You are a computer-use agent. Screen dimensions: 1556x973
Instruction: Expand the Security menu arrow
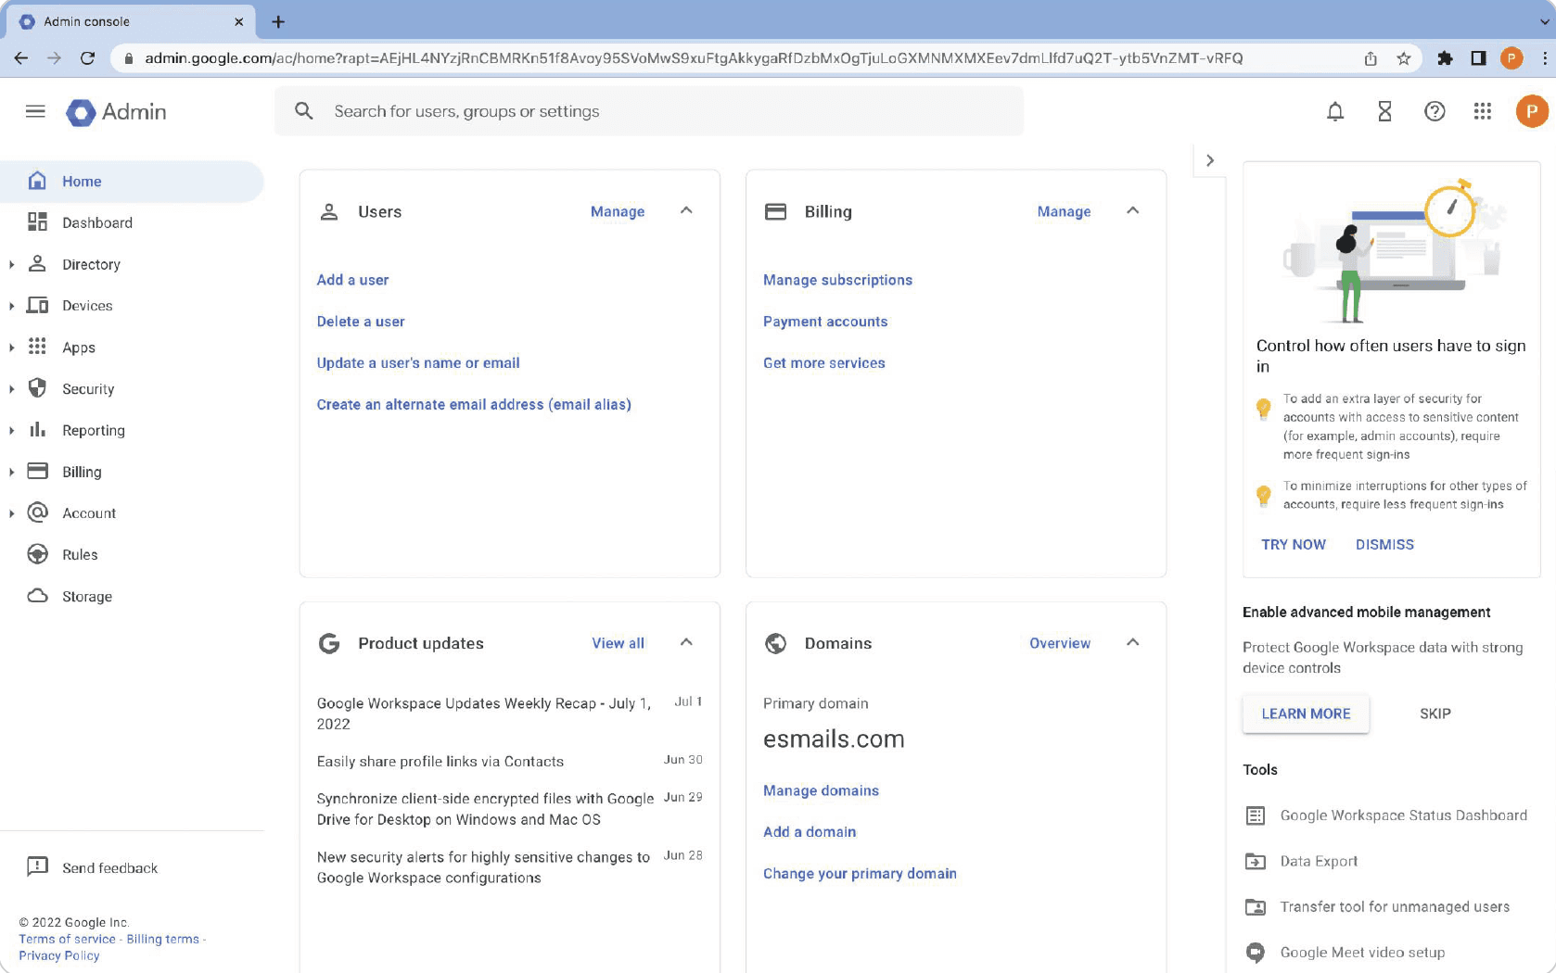click(11, 389)
